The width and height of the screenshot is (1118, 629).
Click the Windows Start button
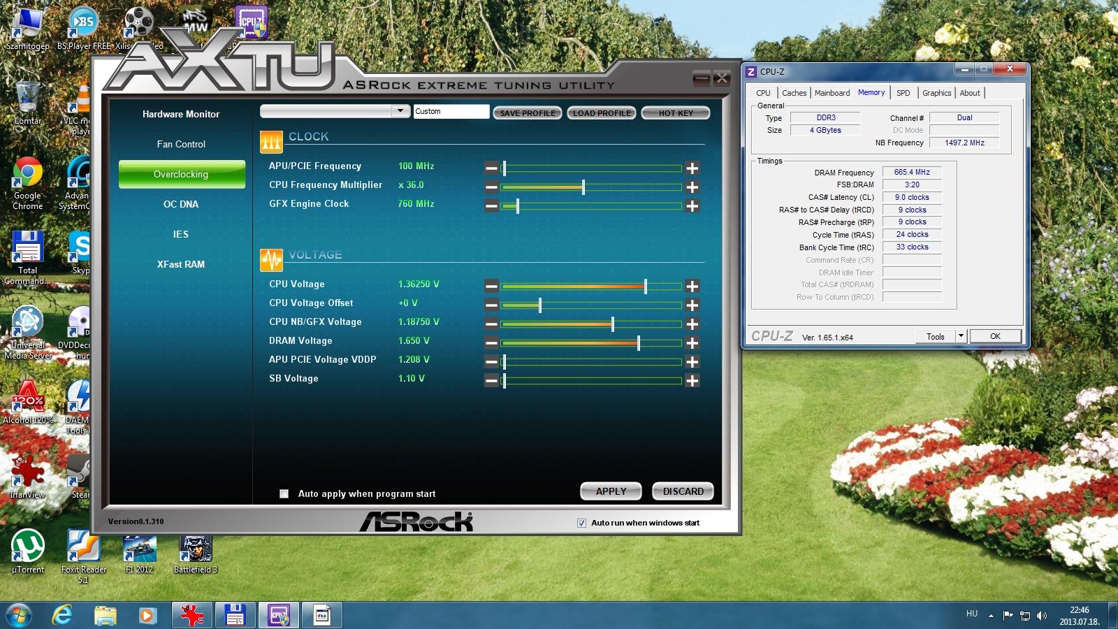(18, 615)
